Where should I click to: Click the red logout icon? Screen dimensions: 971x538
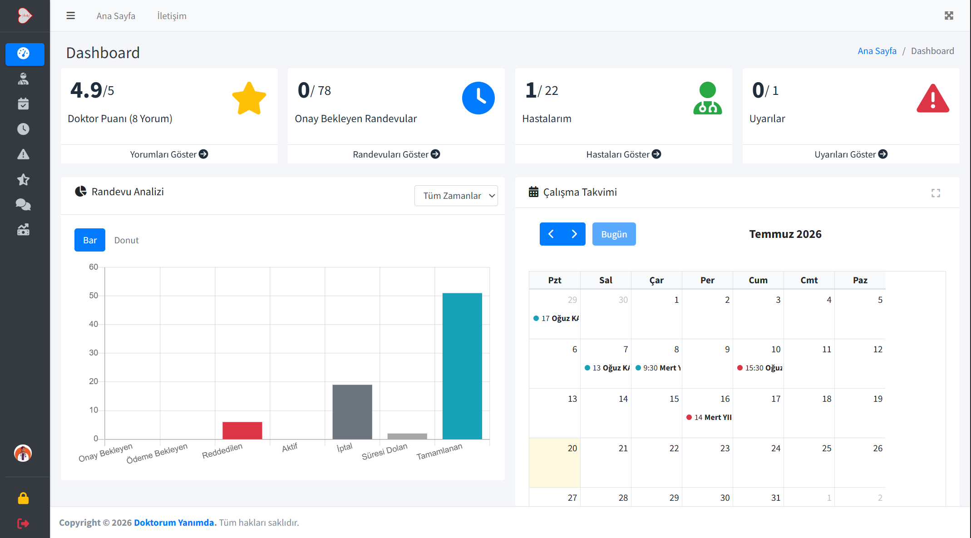point(24,523)
